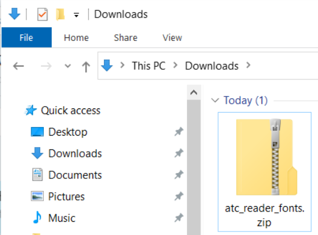Viewport: 318px width, 235px height.
Task: Select the Today (1) group header
Action: coord(246,101)
